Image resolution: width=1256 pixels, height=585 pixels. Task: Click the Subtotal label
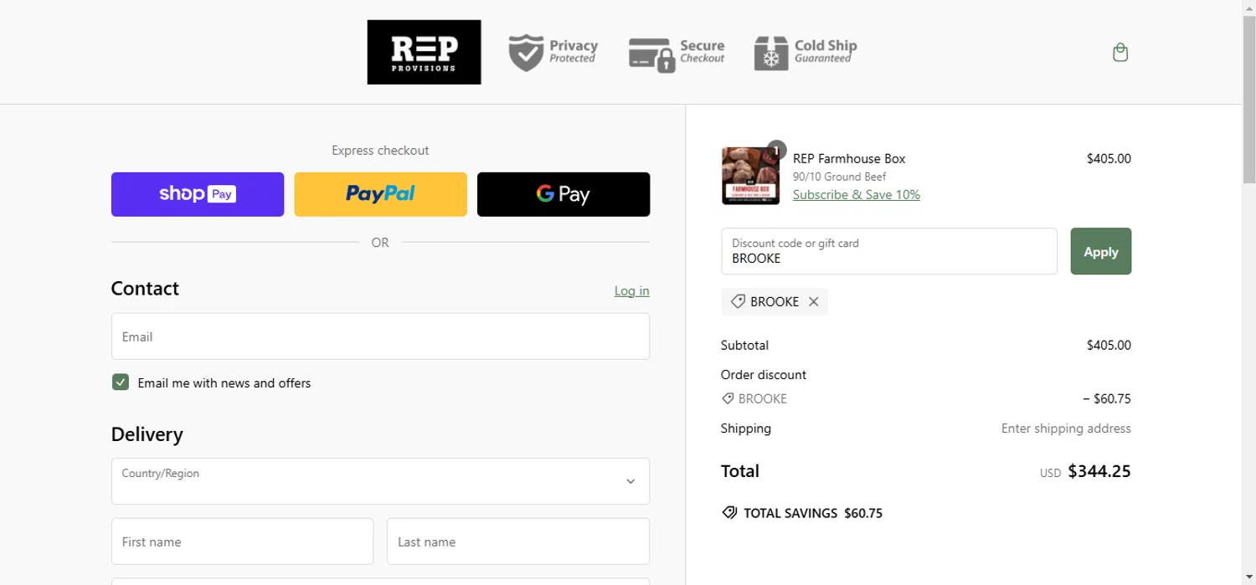(744, 345)
